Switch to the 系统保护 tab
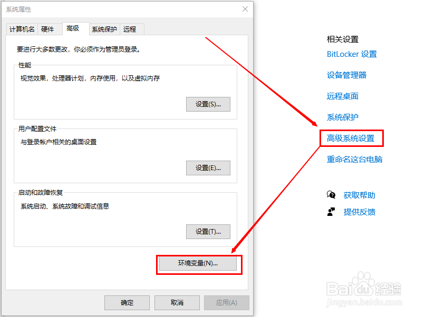 point(104,29)
